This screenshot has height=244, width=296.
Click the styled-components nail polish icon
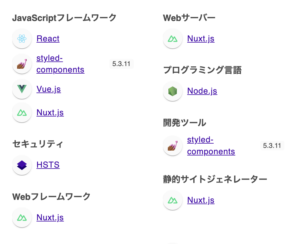coord(22,64)
